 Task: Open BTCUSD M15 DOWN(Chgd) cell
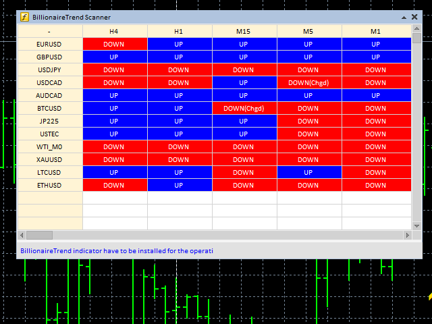tap(244, 108)
